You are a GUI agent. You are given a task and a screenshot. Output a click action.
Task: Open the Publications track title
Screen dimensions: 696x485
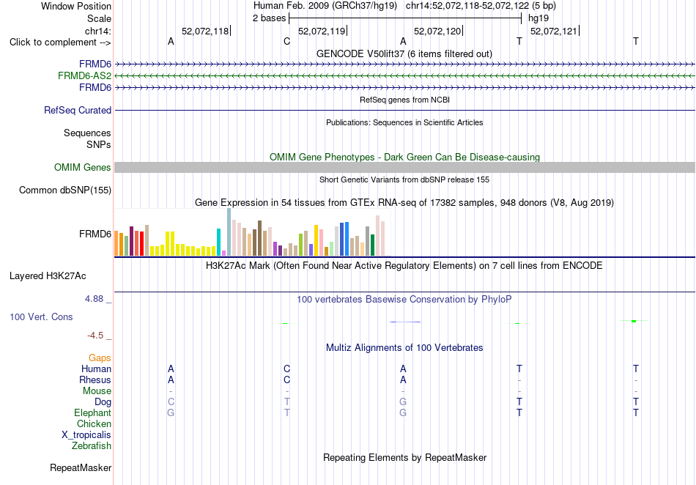click(404, 122)
